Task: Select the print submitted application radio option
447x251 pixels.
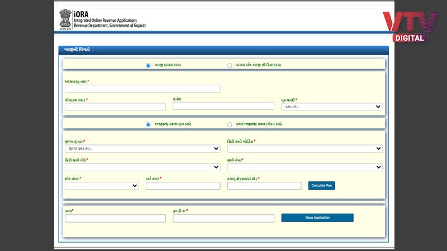Action: (x=230, y=65)
